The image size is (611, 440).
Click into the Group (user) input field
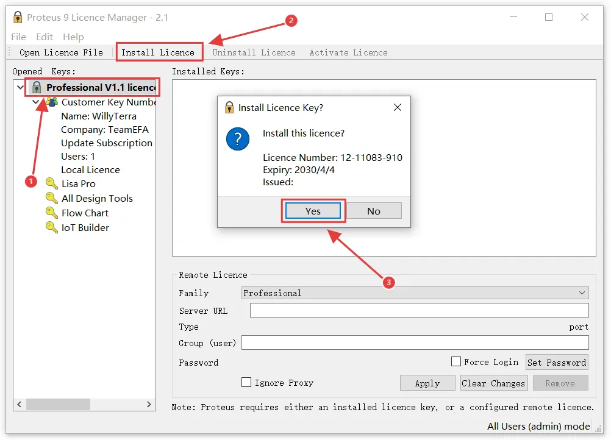click(x=415, y=342)
